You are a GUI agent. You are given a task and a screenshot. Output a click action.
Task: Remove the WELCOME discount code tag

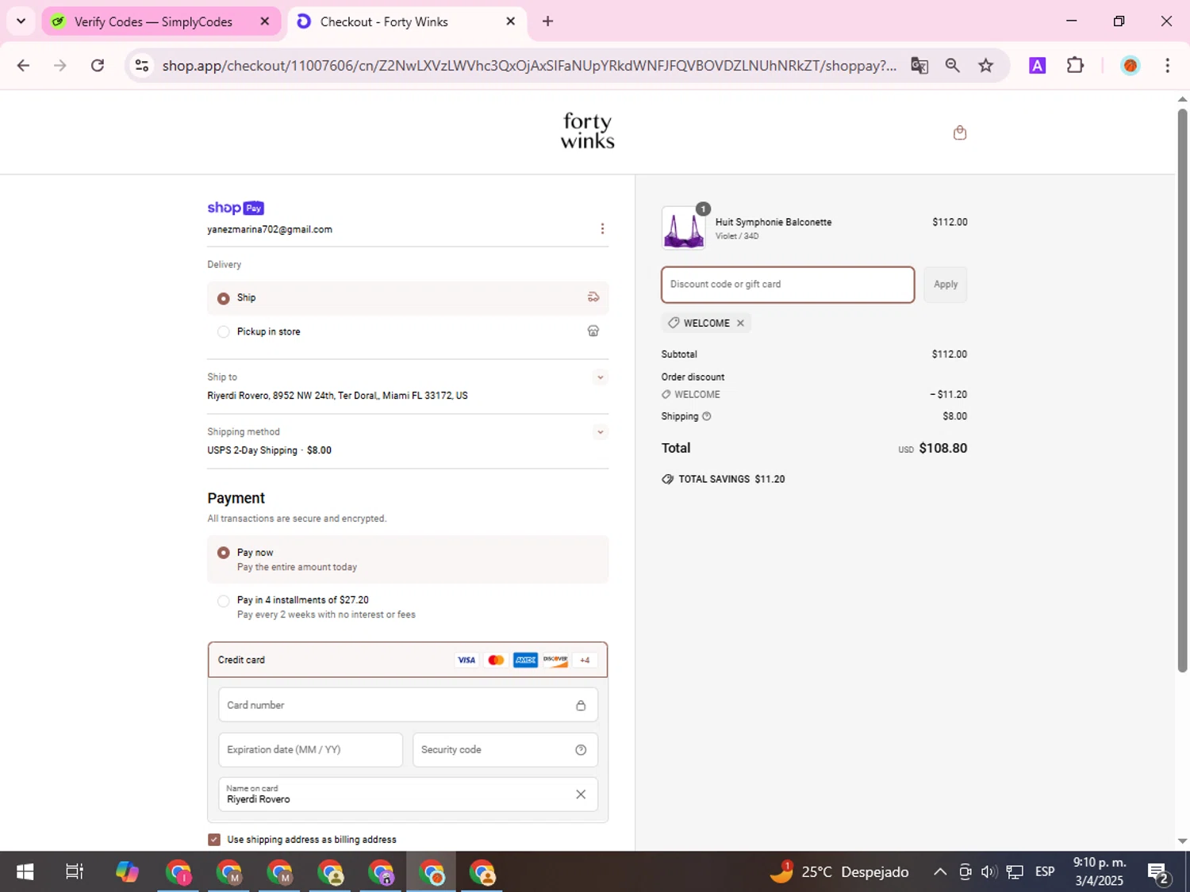point(740,323)
